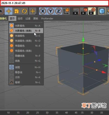Choose 快速着色 N~C shading mode
This screenshot has width=109, height=115.
(x=26, y=36)
